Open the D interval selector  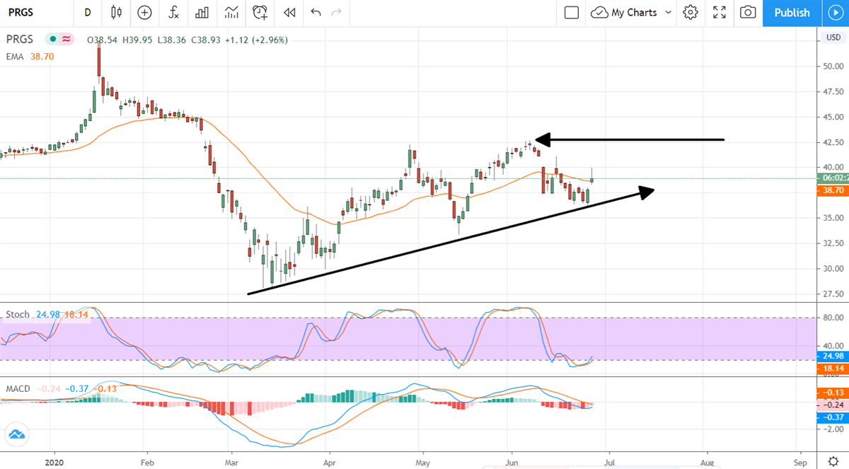(x=88, y=13)
